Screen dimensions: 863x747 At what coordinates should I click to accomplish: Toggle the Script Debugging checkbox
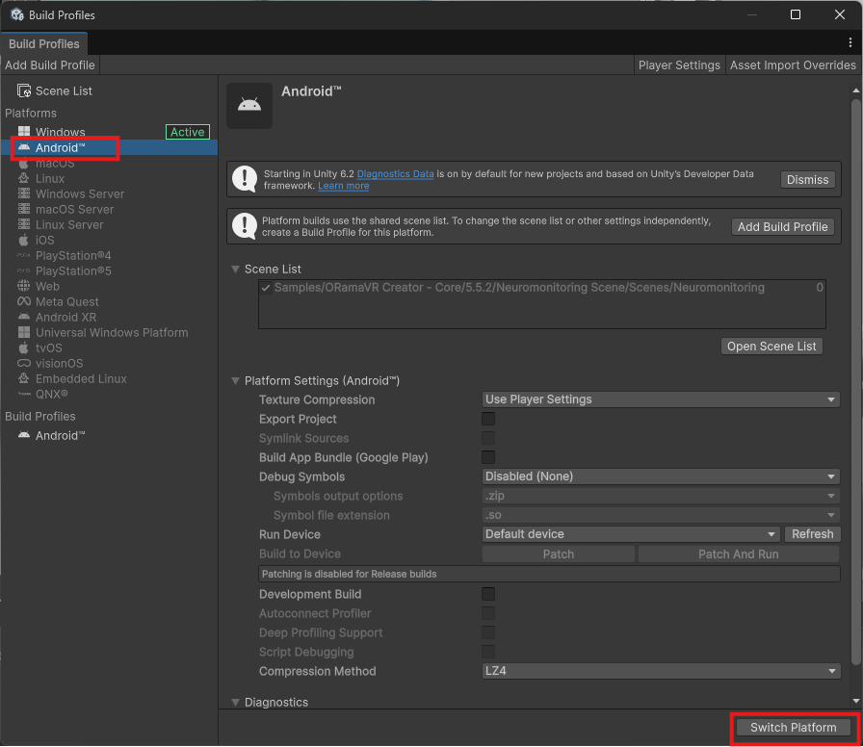coord(488,652)
